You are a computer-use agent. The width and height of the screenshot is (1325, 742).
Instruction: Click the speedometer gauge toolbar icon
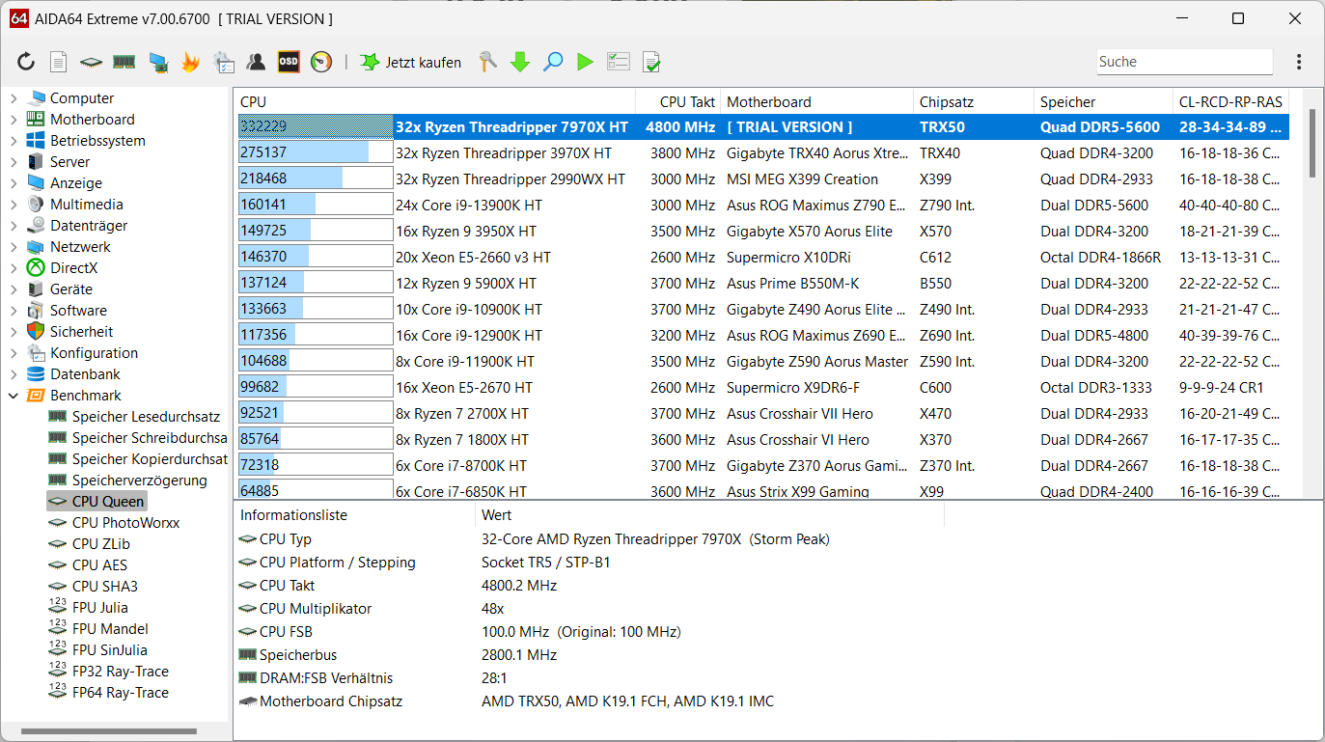321,62
